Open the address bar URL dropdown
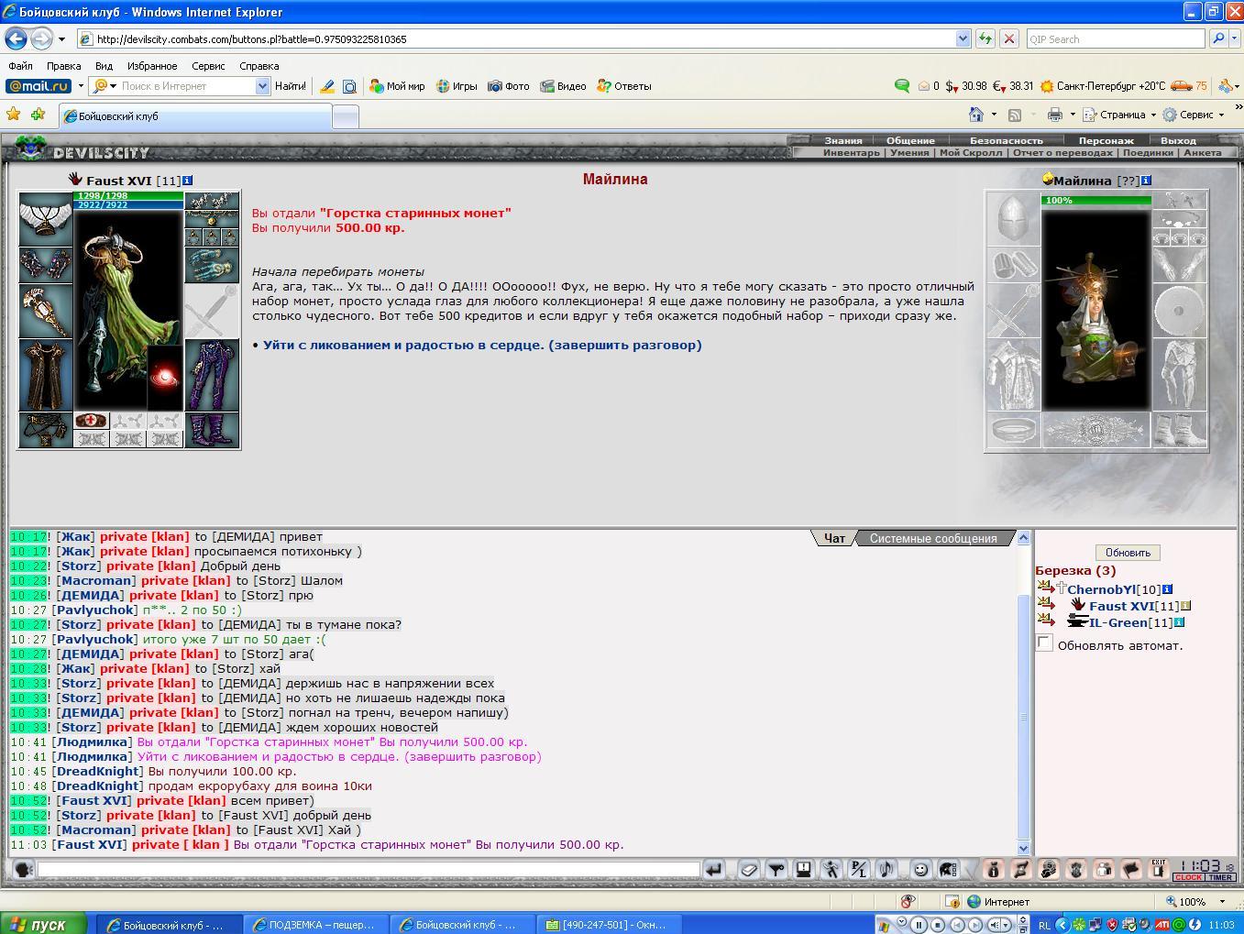 [963, 38]
